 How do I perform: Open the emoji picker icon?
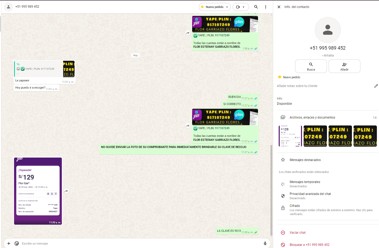point(17,243)
